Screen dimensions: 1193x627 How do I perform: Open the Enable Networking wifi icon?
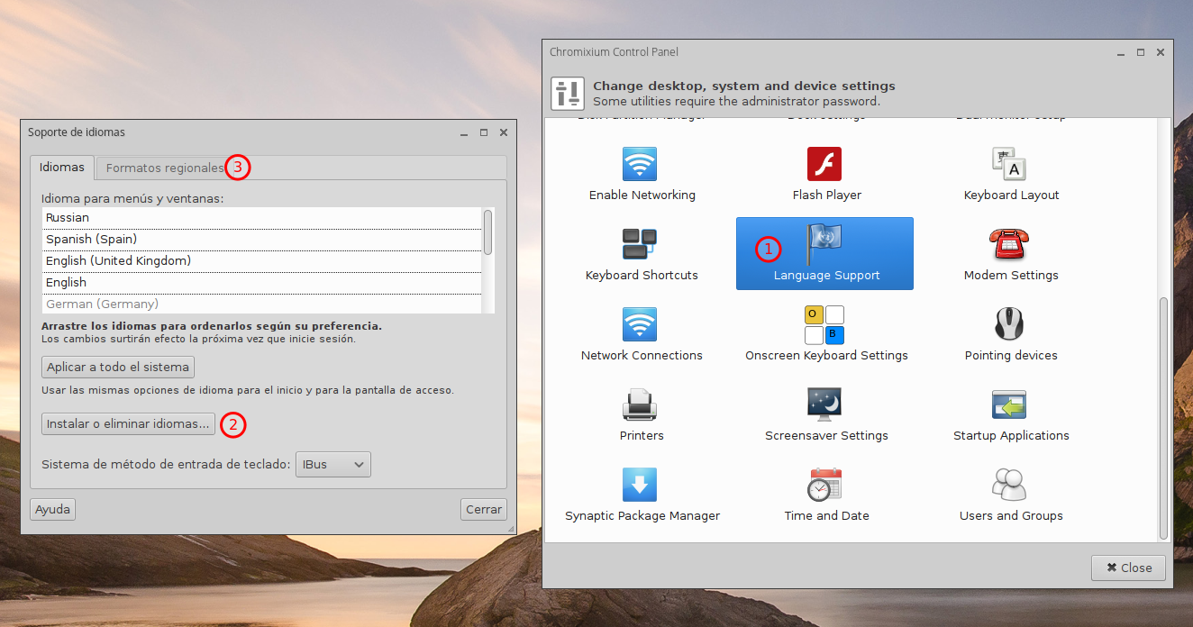(x=640, y=165)
